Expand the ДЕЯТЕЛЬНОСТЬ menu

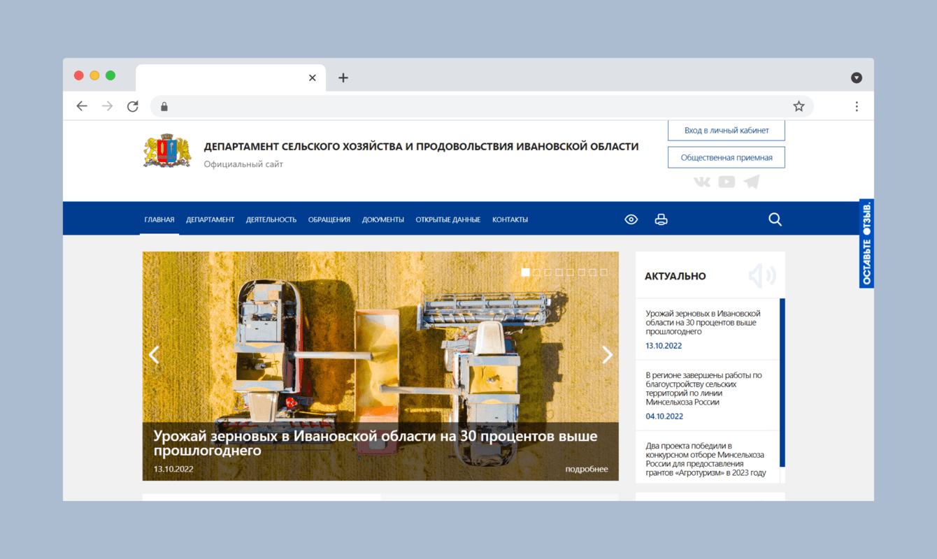tap(271, 219)
